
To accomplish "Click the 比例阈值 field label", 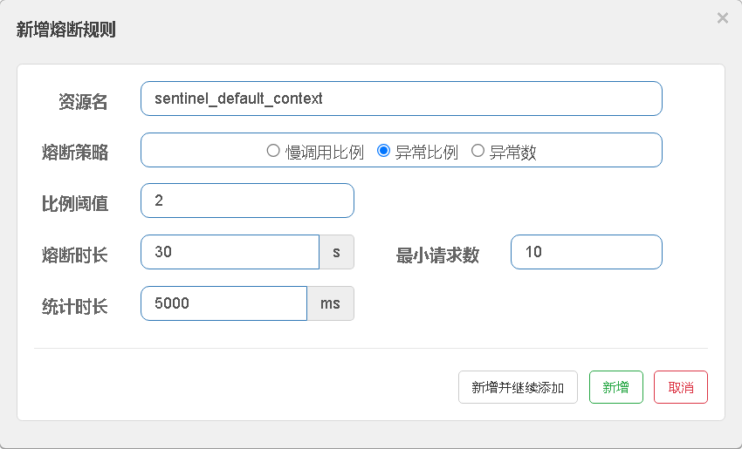I will (75, 204).
